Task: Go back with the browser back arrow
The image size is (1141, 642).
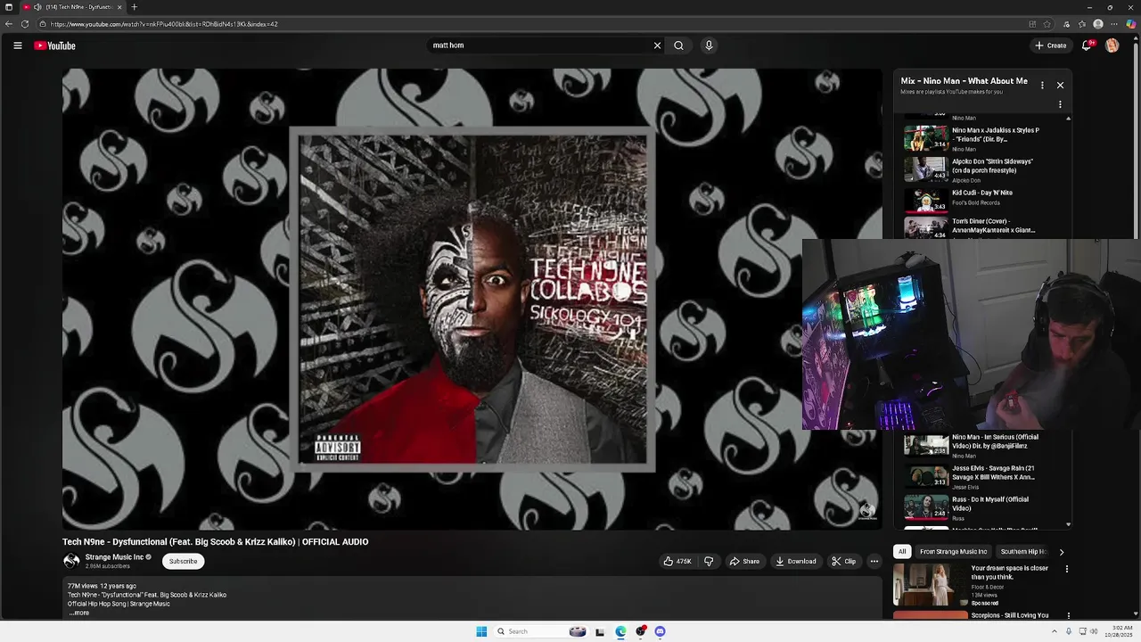Action: (x=9, y=24)
